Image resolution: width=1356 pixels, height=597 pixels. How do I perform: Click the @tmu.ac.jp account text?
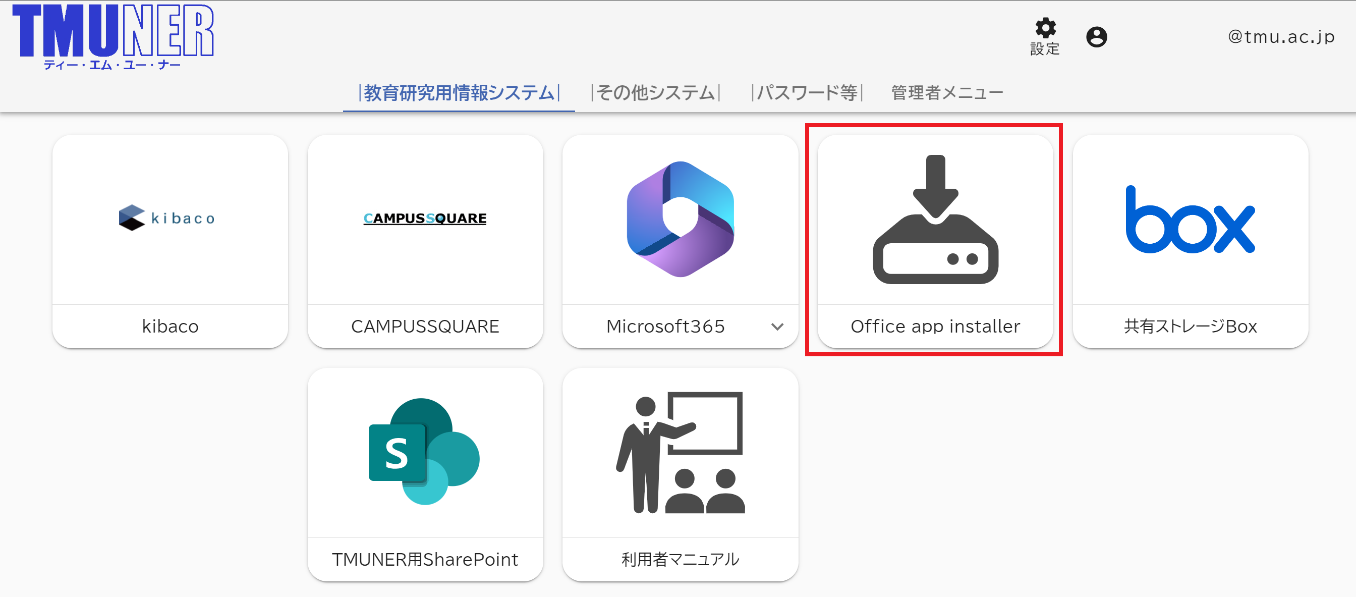pos(1281,37)
